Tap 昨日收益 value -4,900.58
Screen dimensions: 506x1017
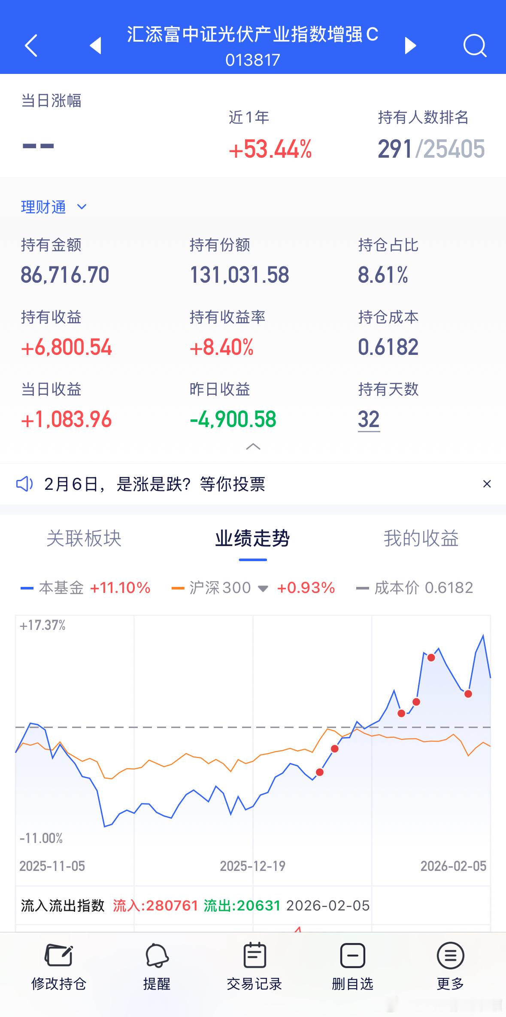coord(233,419)
